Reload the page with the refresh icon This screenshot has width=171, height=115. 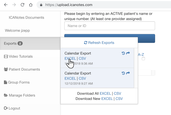coord(22,5)
